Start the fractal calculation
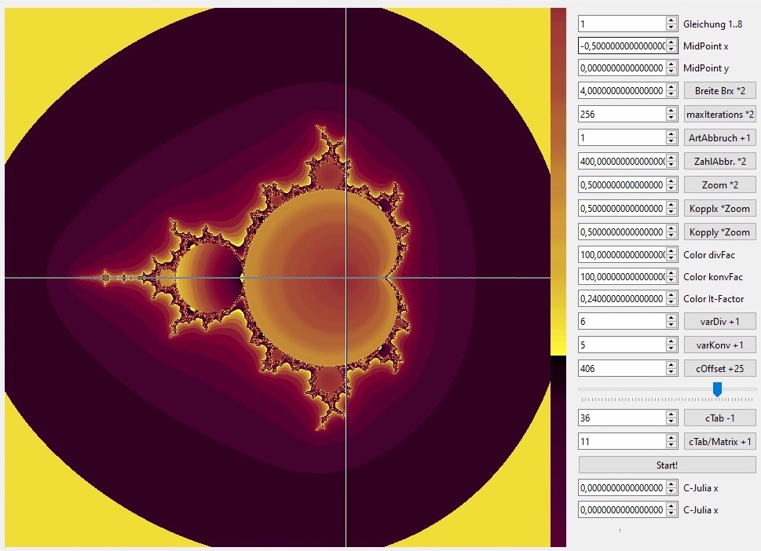Image resolution: width=761 pixels, height=551 pixels. (x=667, y=465)
